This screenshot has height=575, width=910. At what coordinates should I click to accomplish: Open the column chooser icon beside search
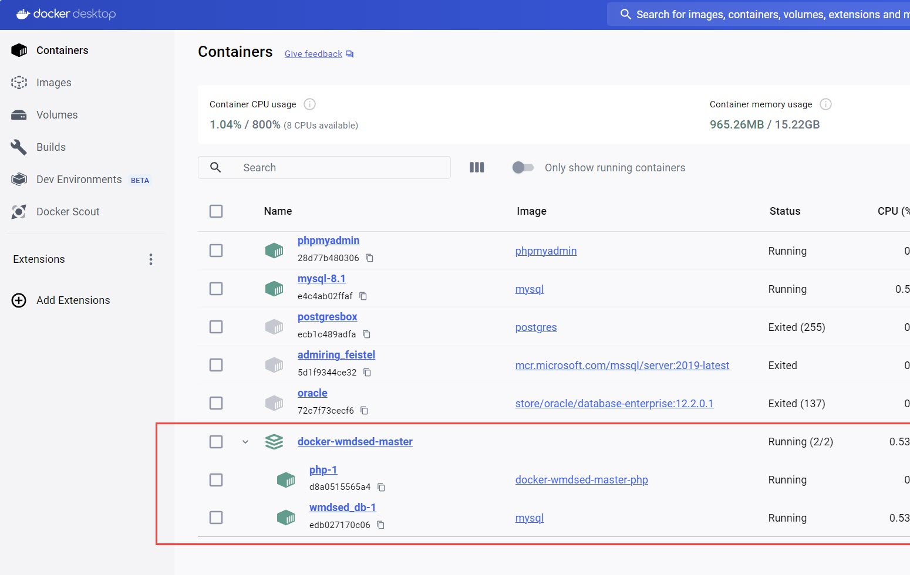pos(477,168)
